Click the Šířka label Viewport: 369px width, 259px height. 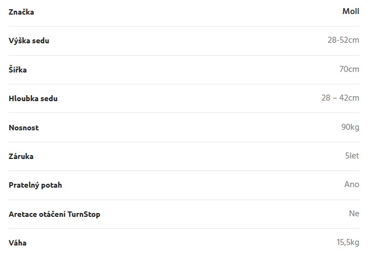tap(18, 69)
